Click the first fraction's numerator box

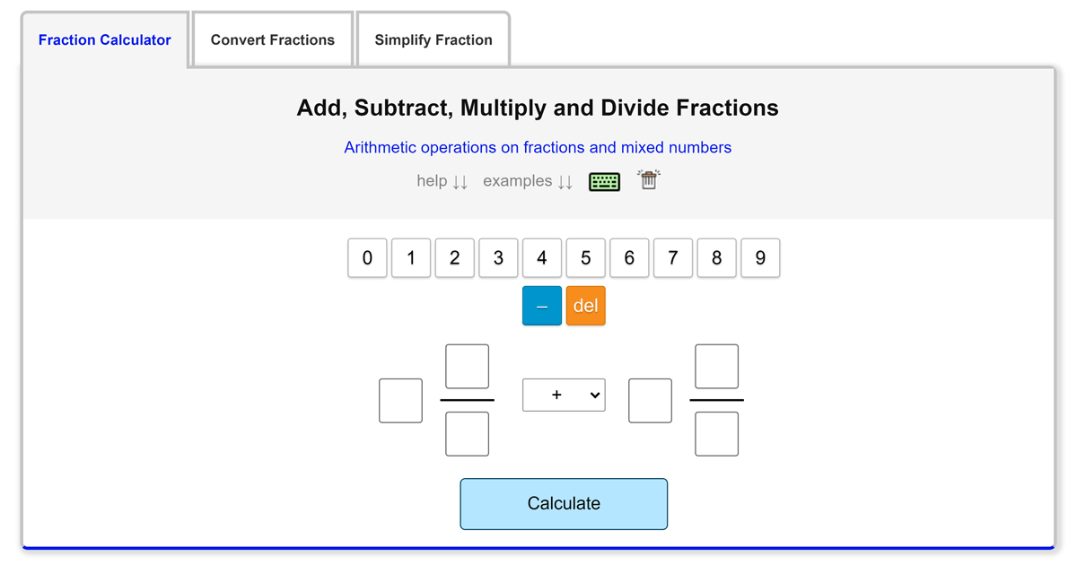pos(467,366)
